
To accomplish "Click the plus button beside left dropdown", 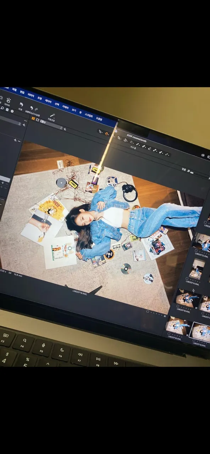I will click(24, 124).
